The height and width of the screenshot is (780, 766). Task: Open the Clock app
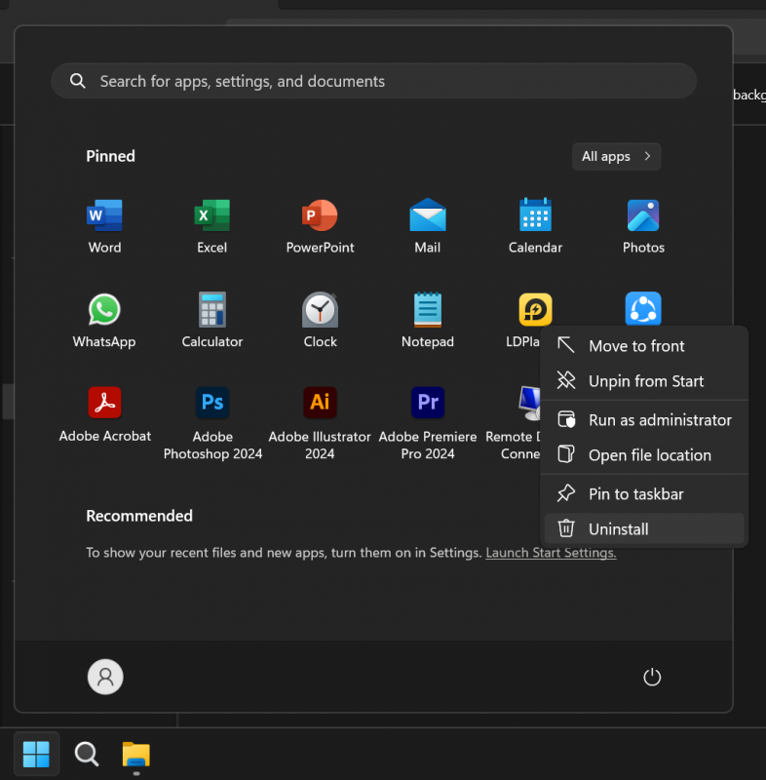[320, 321]
